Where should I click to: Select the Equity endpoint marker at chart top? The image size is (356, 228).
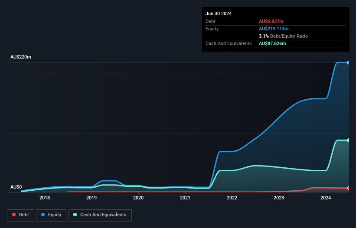(349, 62)
